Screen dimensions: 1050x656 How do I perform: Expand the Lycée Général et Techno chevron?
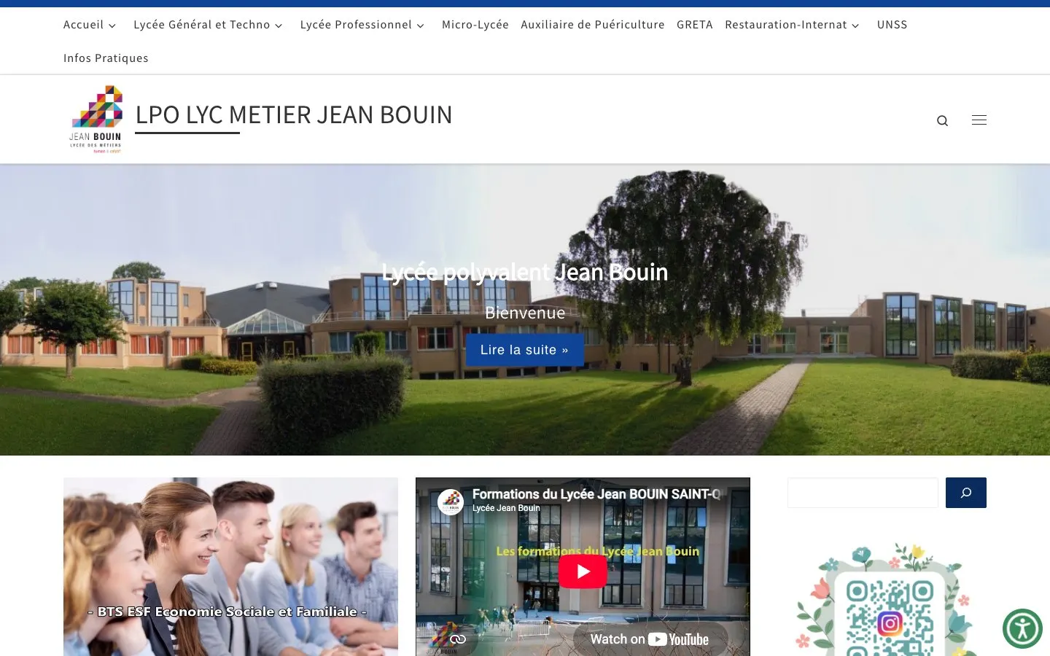[279, 26]
